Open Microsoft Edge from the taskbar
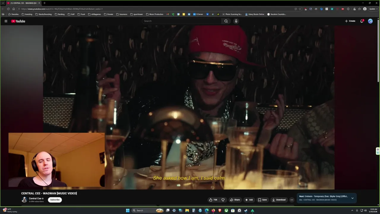The height and width of the screenshot is (214, 380). [x=207, y=210]
